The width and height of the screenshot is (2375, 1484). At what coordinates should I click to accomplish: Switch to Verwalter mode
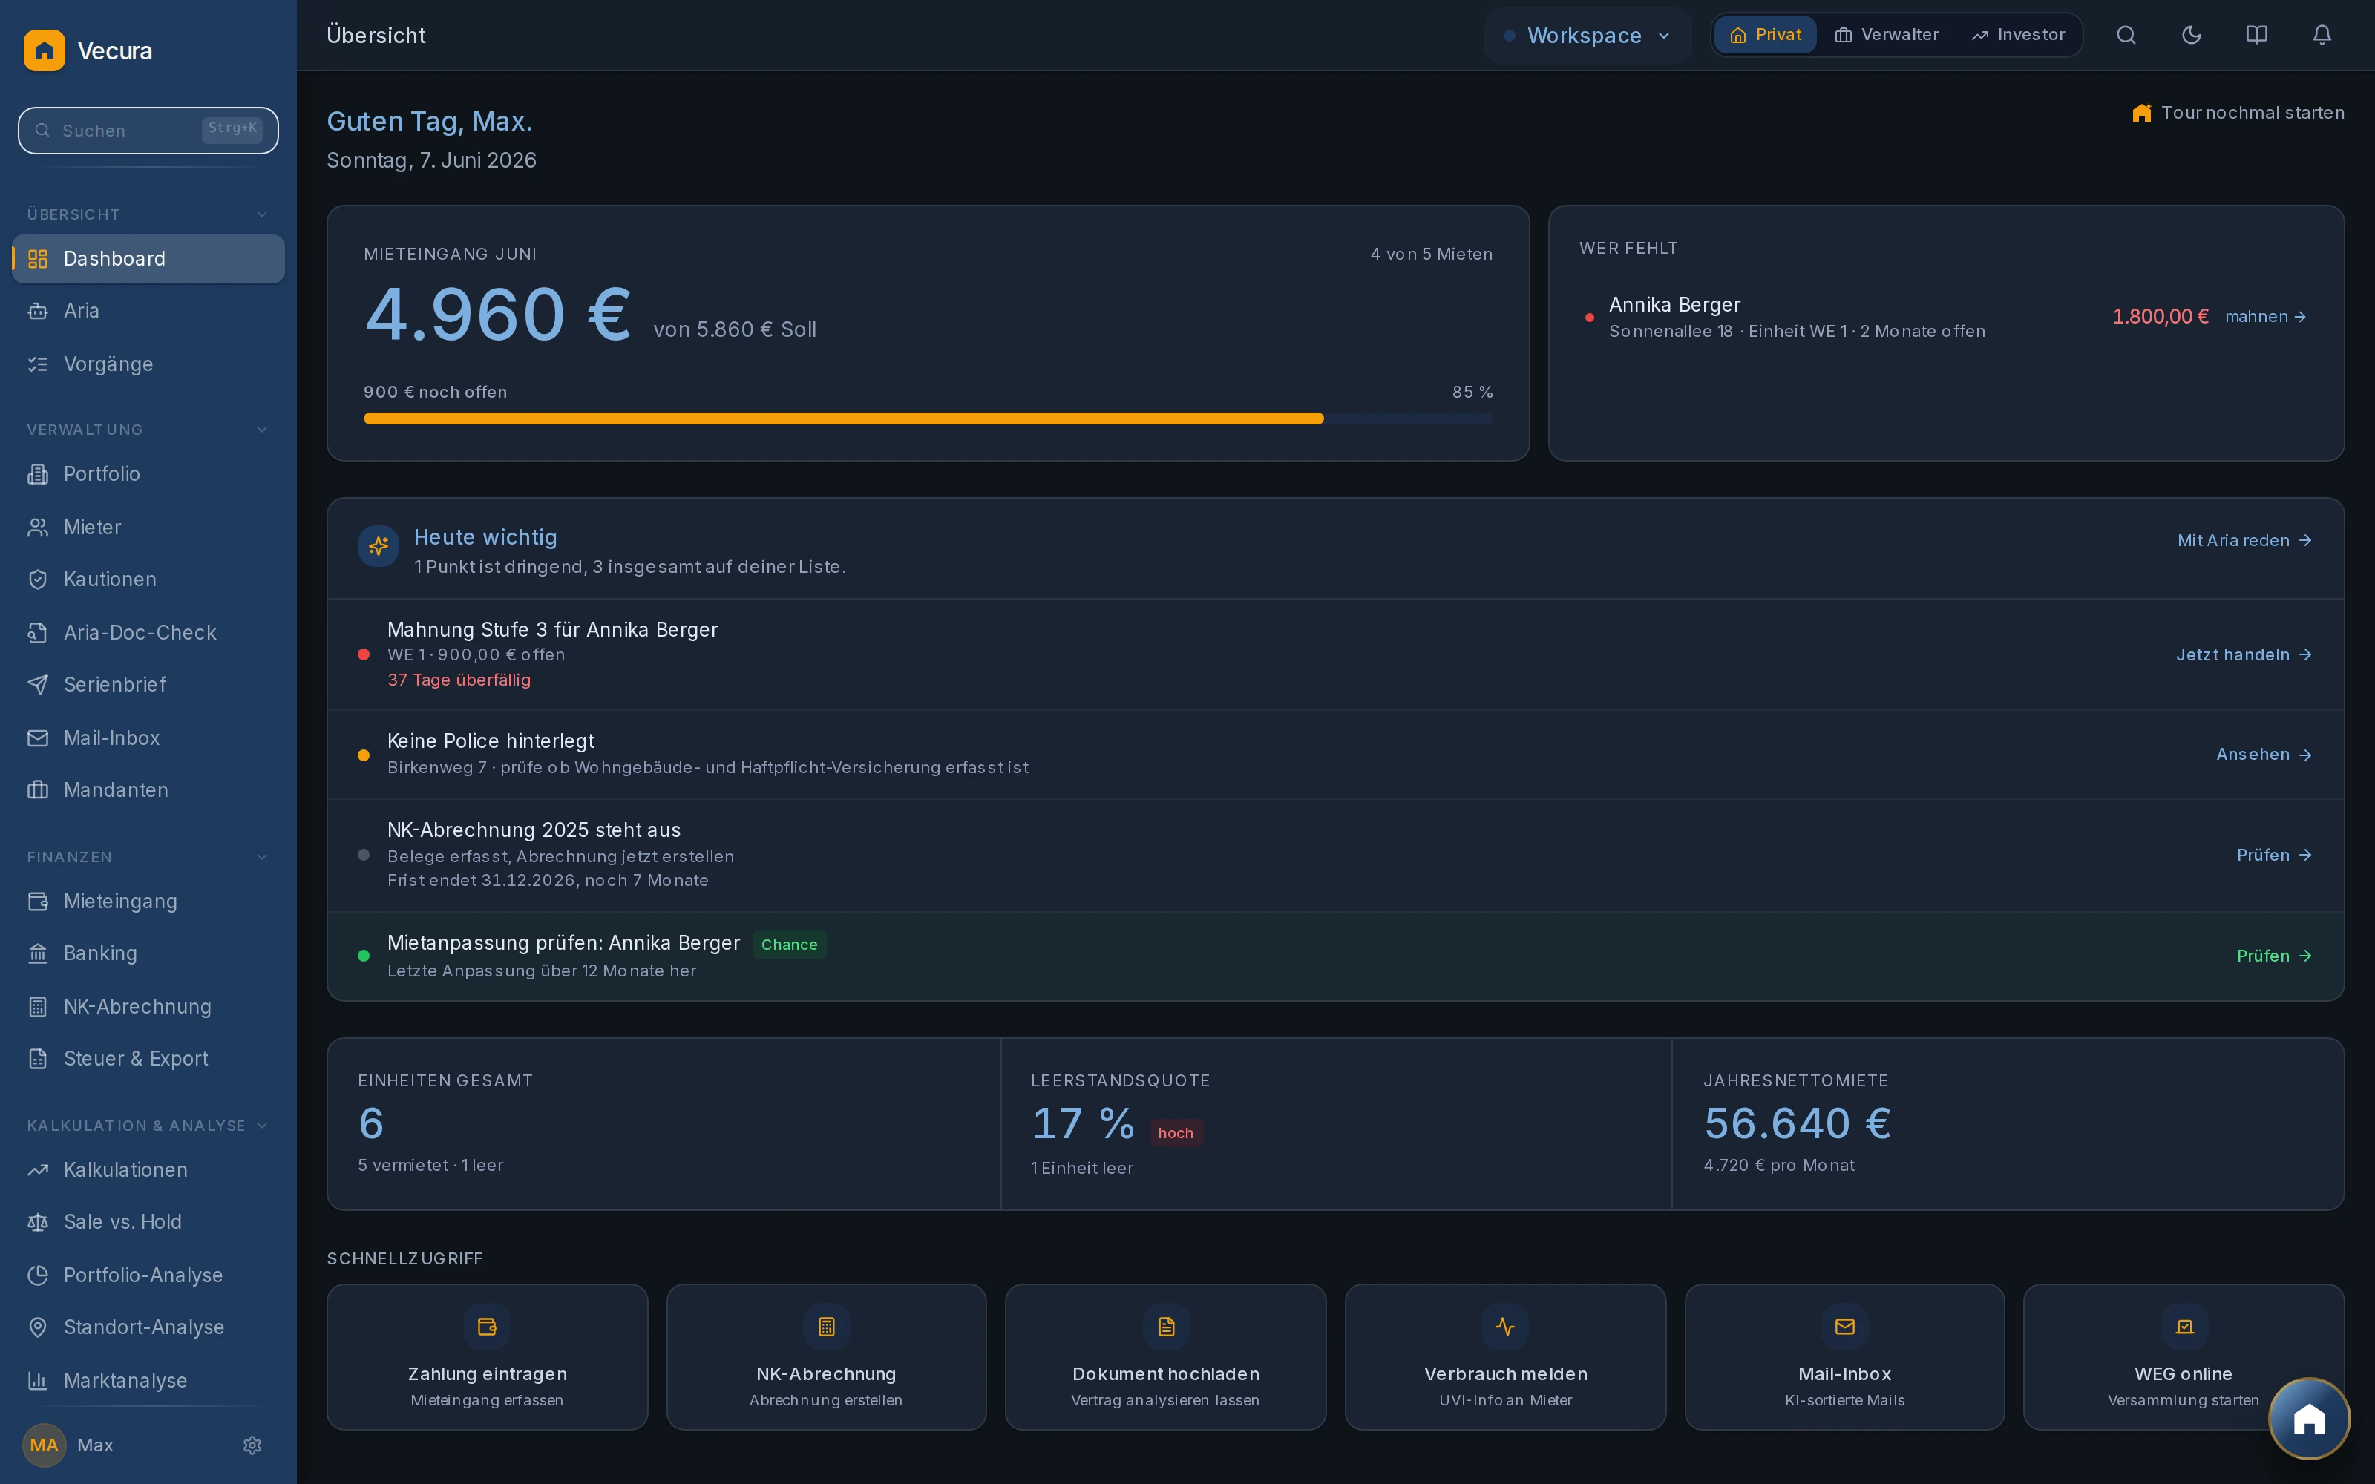click(x=1886, y=36)
